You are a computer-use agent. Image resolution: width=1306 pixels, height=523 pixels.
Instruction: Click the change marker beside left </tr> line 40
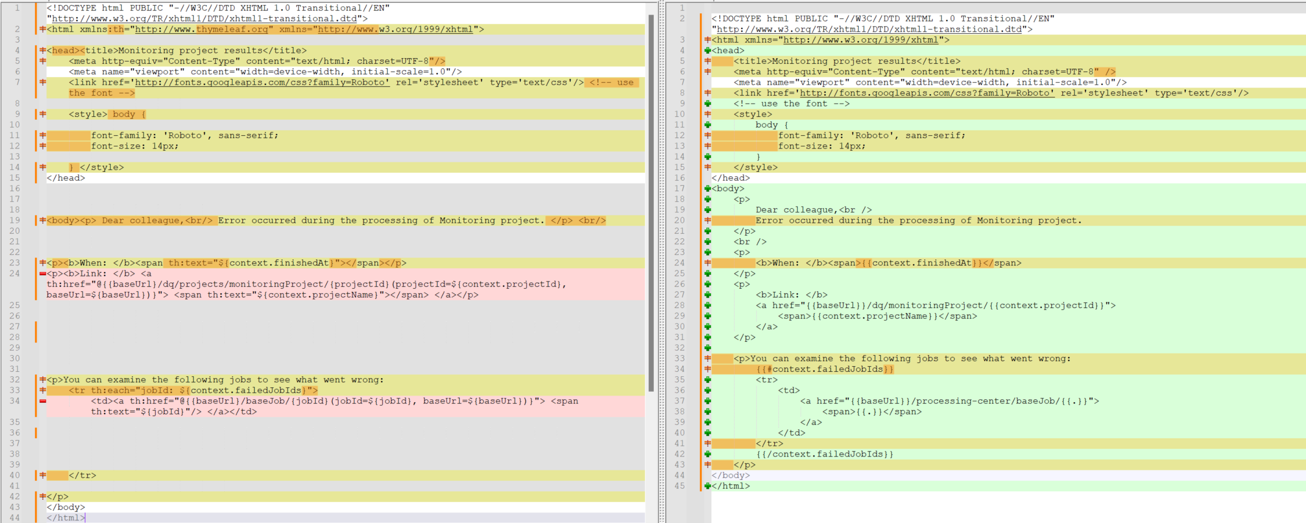pyautogui.click(x=43, y=475)
